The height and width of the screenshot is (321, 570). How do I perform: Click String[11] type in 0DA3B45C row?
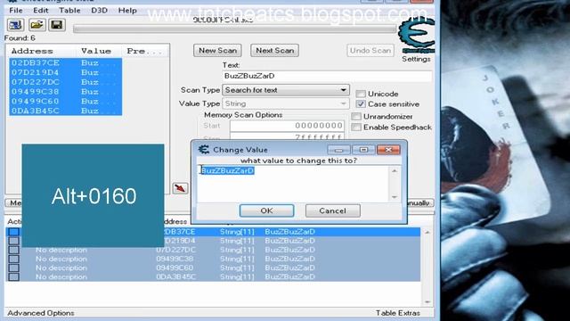pos(237,277)
